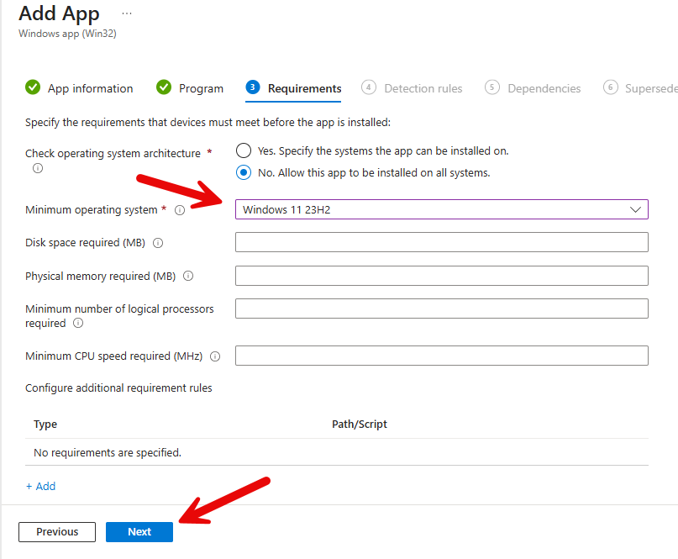The width and height of the screenshot is (678, 559).
Task: Click + Add to add requirement rule
Action: pyautogui.click(x=40, y=487)
